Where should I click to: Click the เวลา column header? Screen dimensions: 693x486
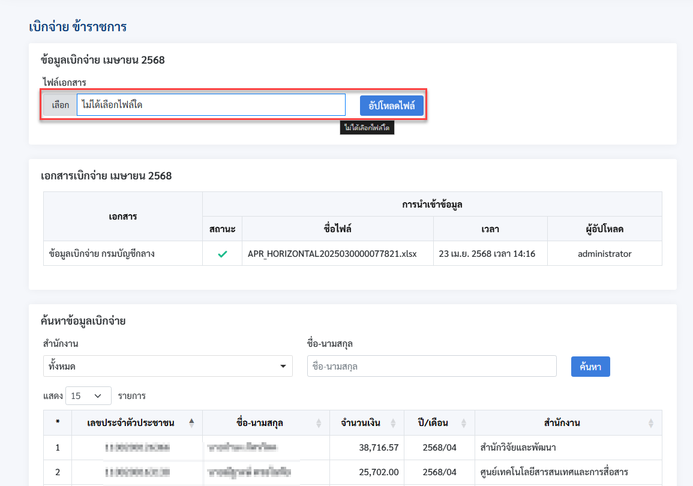pyautogui.click(x=490, y=229)
